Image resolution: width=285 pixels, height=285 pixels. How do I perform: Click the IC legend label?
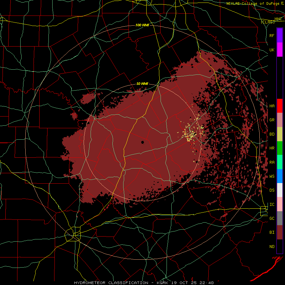pyautogui.click(x=272, y=204)
